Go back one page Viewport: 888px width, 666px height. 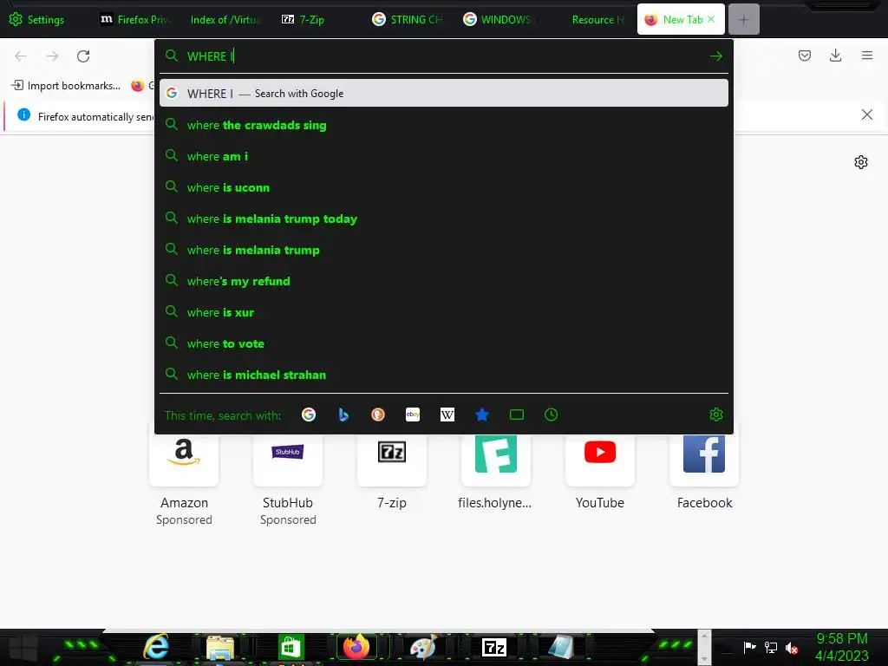click(21, 56)
